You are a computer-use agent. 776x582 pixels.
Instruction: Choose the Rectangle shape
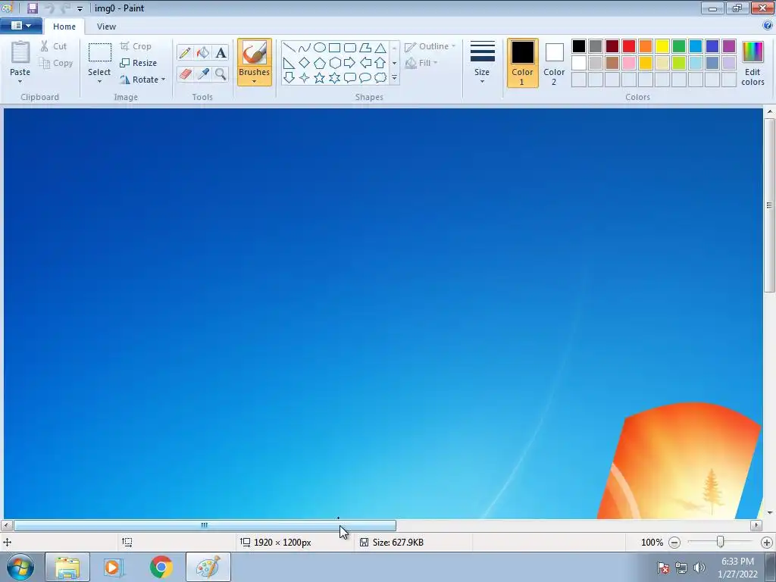point(334,48)
